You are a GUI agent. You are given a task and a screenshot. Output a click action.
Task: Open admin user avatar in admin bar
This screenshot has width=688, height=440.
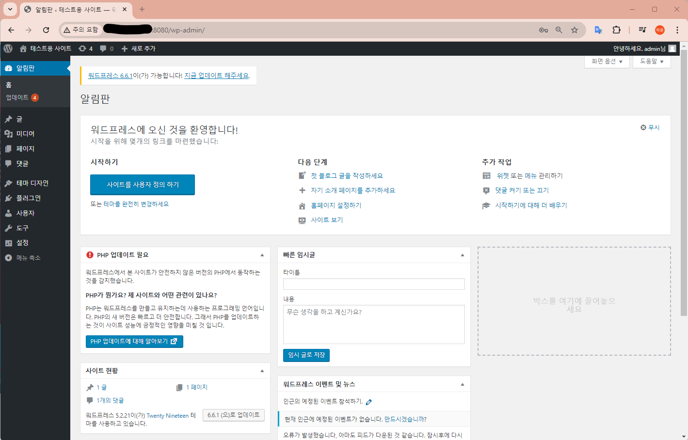[x=672, y=48]
